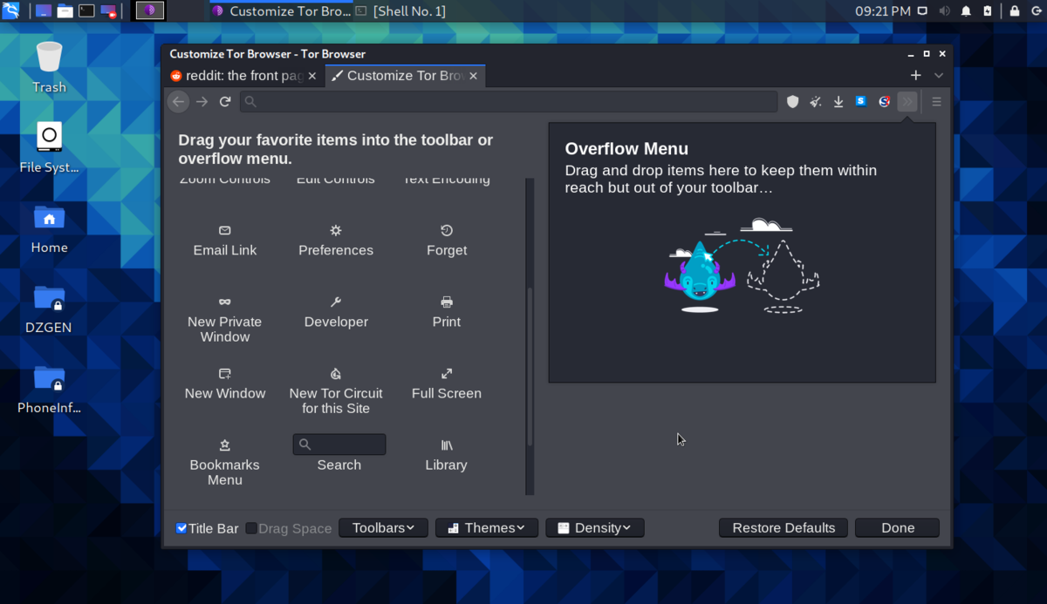
Task: Open the overflow menu chevron button
Action: pos(907,102)
